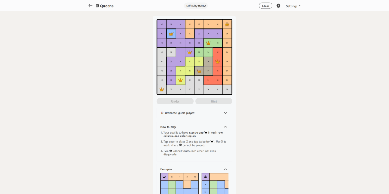Toggle the X in the bottom-right gray corner cell
389x194 pixels.
click(227, 90)
